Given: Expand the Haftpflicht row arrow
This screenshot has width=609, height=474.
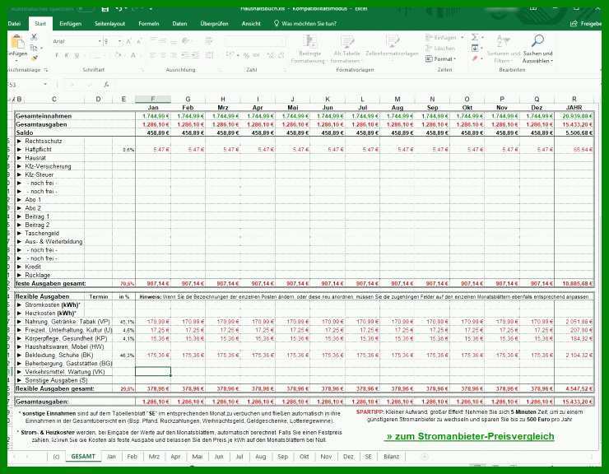Looking at the screenshot, I should click(19, 150).
